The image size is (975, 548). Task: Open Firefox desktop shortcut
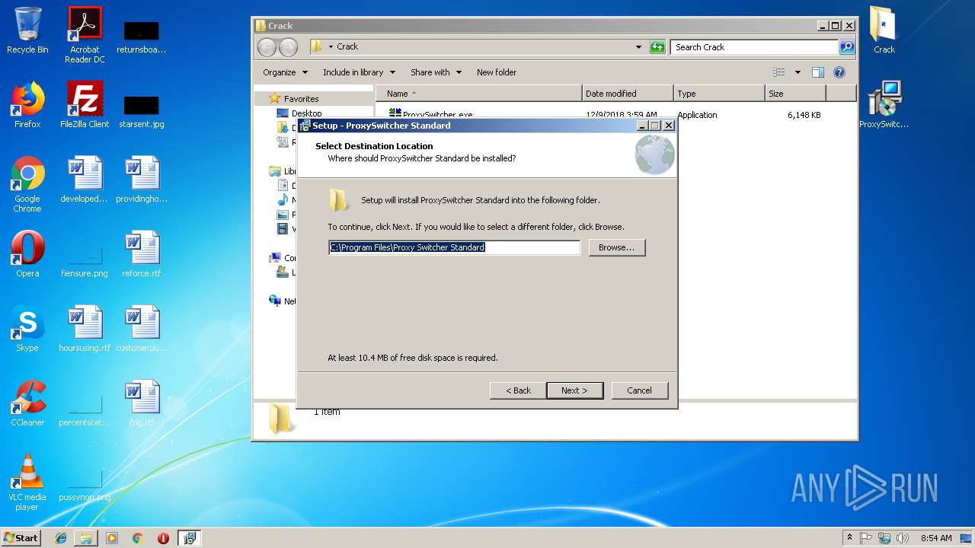coord(27,105)
